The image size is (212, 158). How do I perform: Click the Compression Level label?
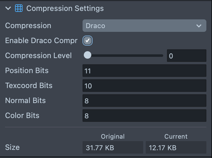point(38,56)
